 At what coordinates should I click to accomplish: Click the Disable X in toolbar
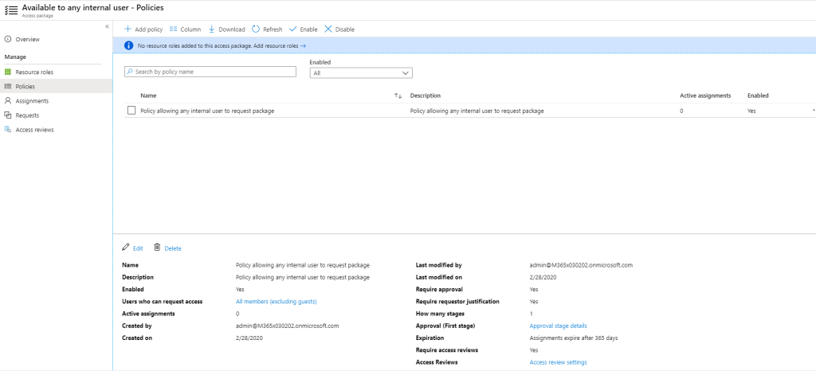(x=328, y=29)
